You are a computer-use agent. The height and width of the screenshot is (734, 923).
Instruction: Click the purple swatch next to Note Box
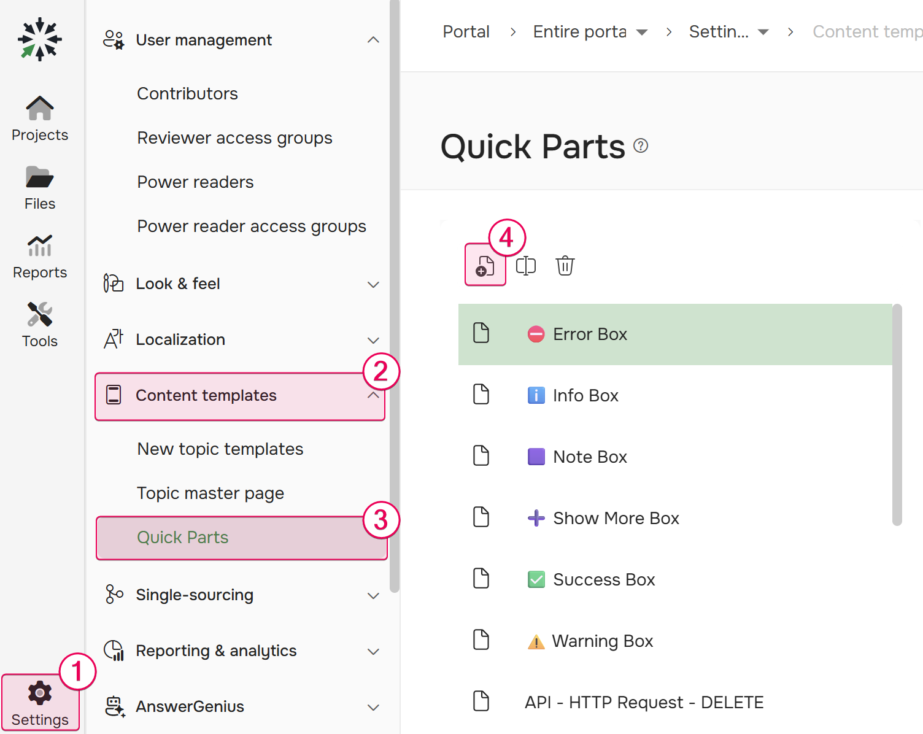[536, 456]
